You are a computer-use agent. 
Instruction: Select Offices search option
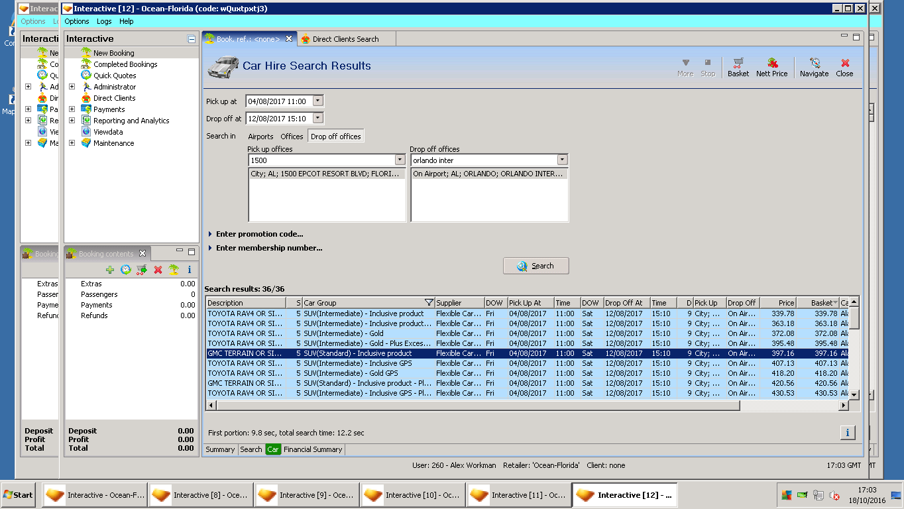[x=292, y=137]
